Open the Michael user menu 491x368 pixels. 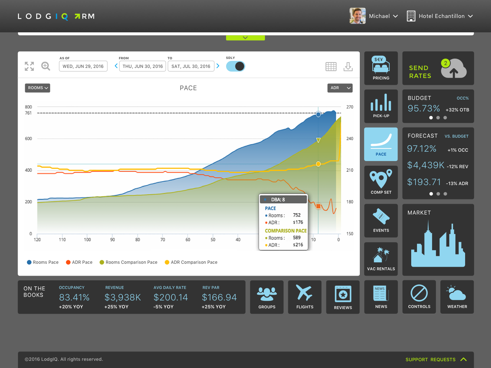[x=374, y=16]
